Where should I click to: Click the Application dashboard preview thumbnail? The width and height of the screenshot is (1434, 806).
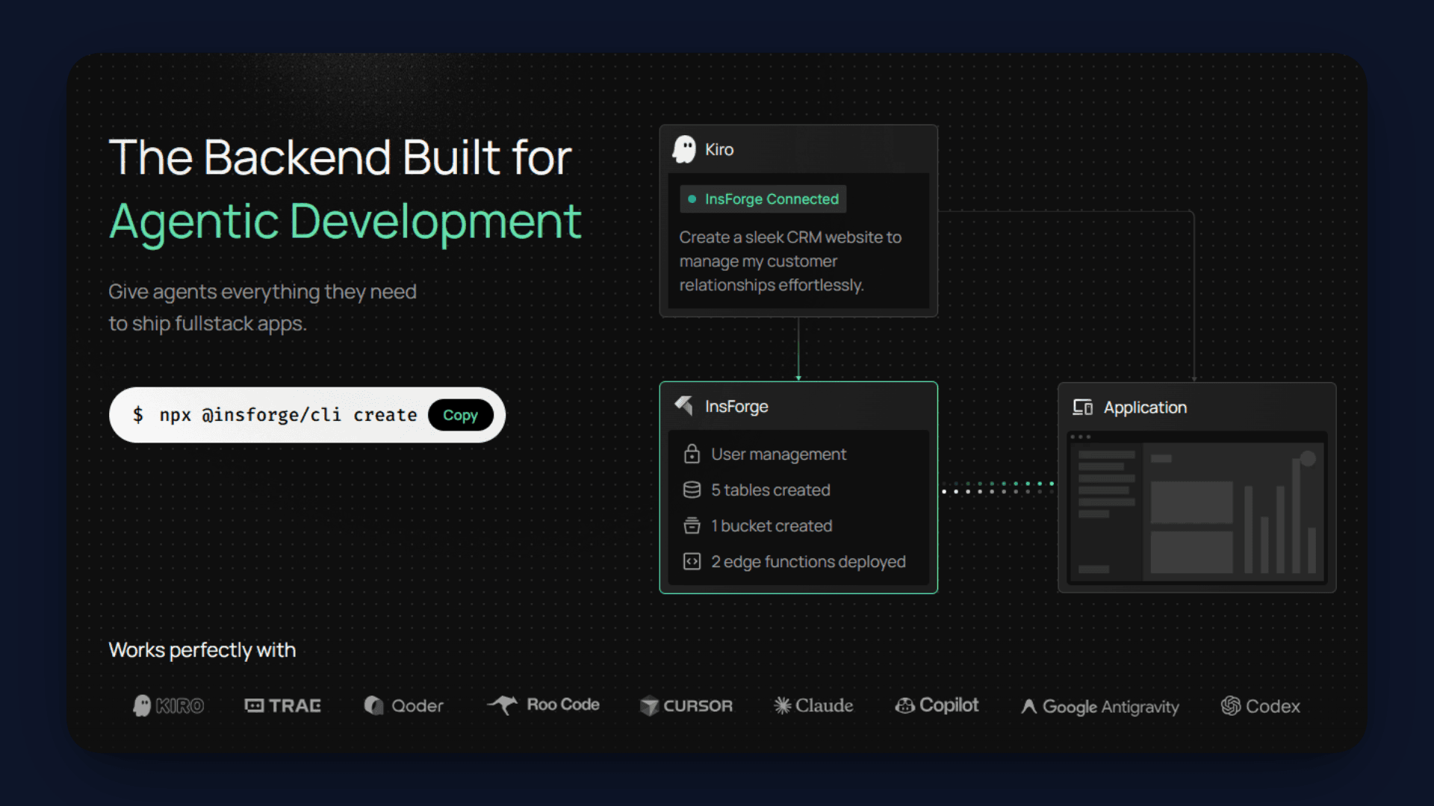click(1196, 509)
